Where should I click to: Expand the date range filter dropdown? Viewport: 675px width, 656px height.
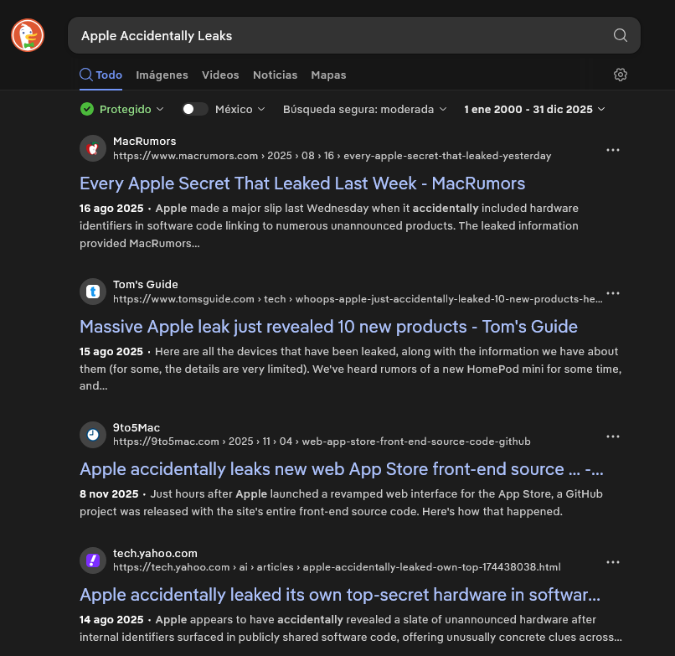tap(534, 109)
